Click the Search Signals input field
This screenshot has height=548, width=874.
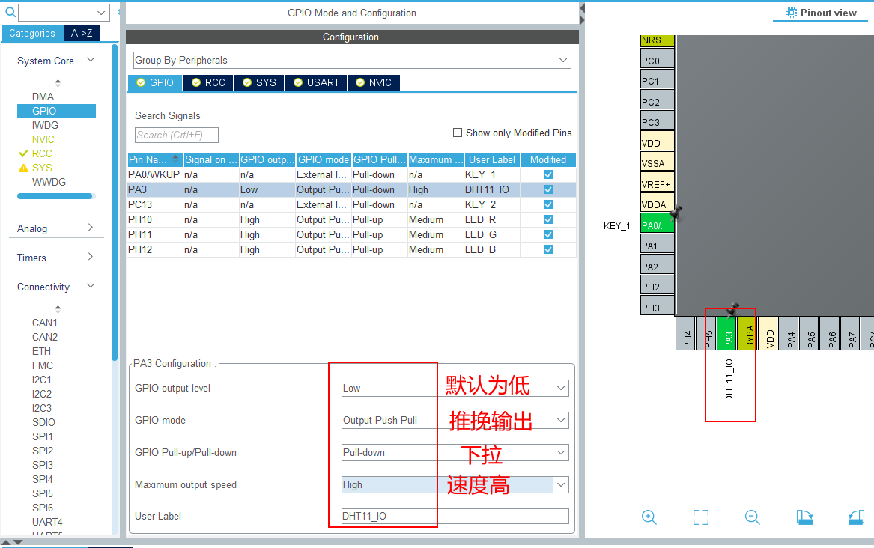[x=176, y=135]
